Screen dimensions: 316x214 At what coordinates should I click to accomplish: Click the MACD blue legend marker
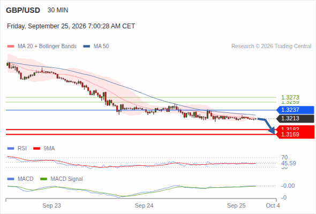[11, 179]
